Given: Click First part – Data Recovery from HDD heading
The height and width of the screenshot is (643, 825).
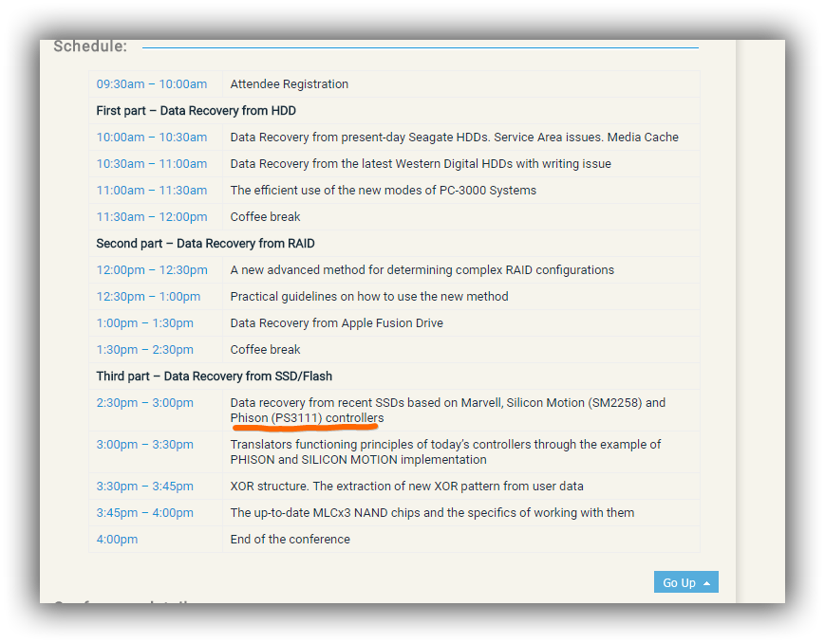Looking at the screenshot, I should coord(196,110).
